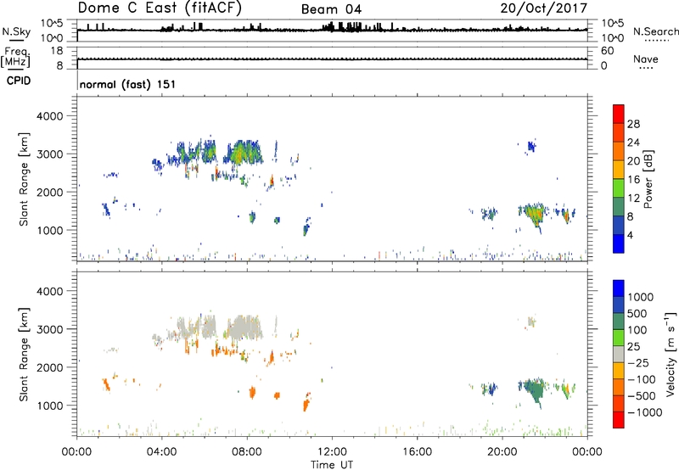Image resolution: width=679 pixels, height=470 pixels.
Task: Click the red bottom segment of Velocity colorbar
Action: [619, 420]
